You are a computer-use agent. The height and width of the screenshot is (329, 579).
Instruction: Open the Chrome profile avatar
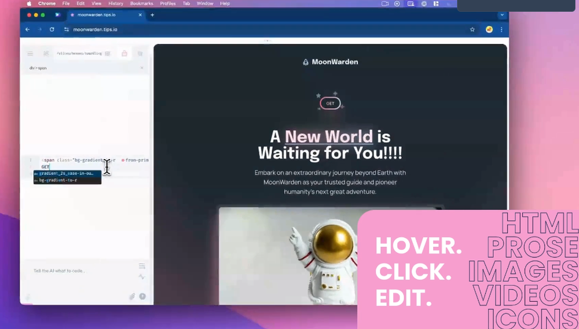pos(489,29)
